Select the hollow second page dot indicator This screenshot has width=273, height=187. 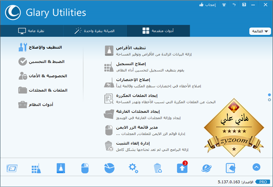(269, 100)
